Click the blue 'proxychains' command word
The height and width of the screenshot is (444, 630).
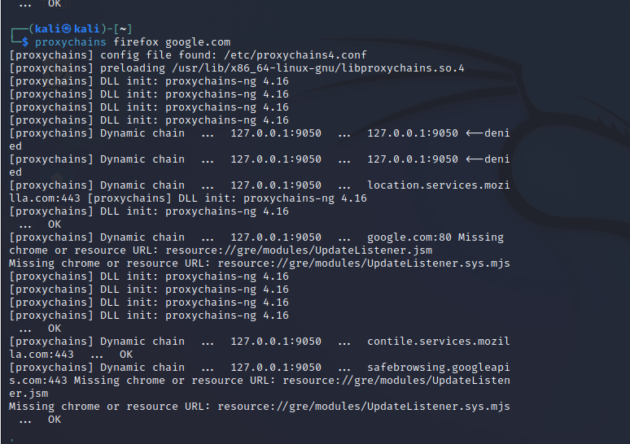tap(70, 41)
